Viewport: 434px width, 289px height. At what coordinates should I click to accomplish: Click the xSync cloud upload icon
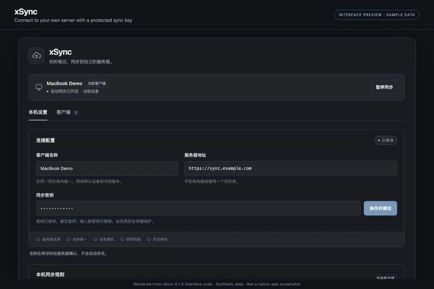[37, 56]
